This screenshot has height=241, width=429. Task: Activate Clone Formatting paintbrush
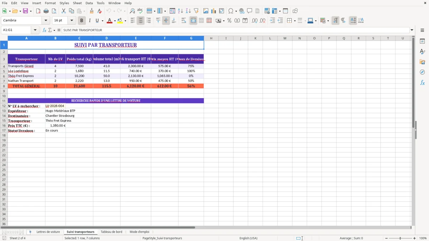click(x=92, y=11)
